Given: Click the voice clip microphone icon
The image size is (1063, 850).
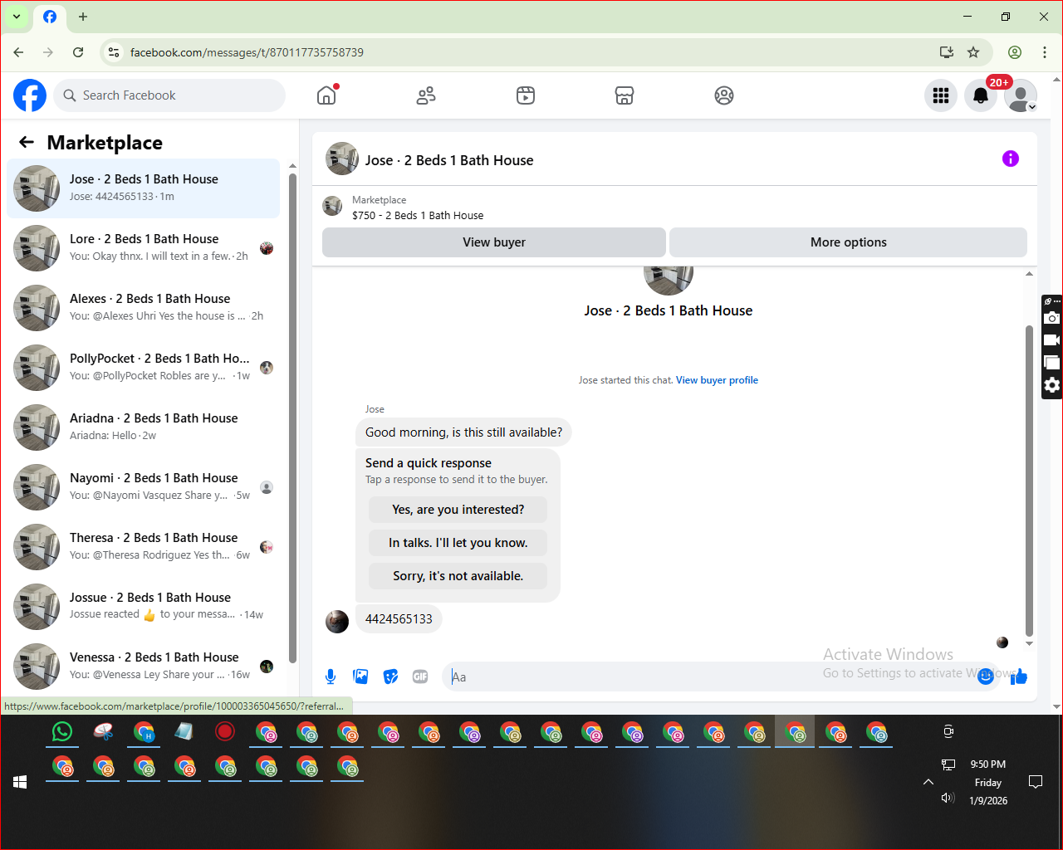Looking at the screenshot, I should click(x=331, y=677).
